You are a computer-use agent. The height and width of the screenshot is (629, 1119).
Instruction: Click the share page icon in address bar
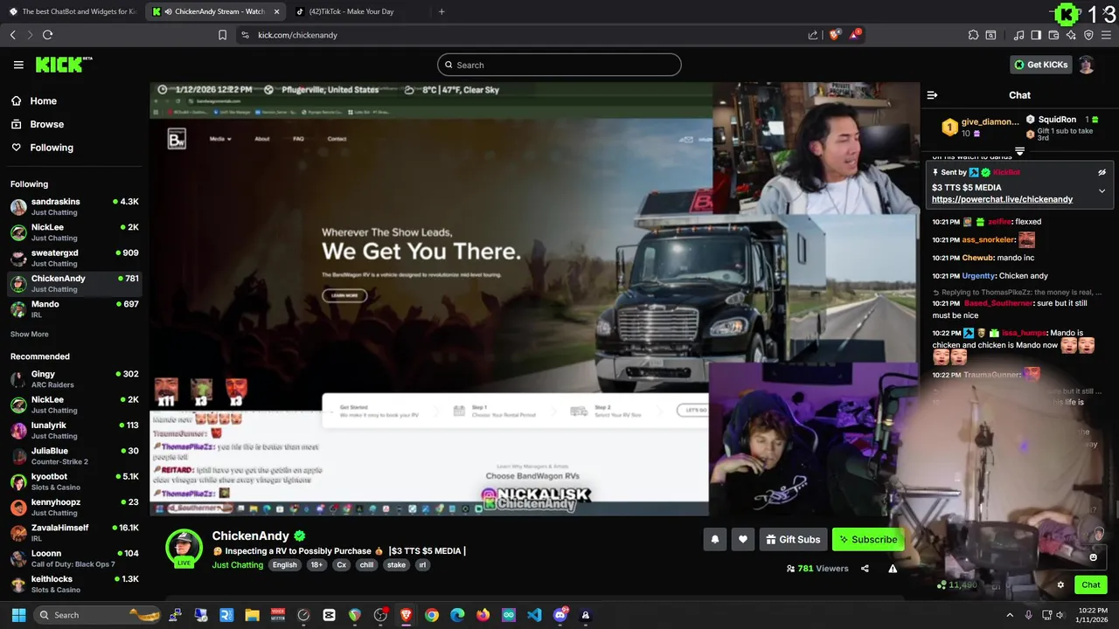point(813,35)
